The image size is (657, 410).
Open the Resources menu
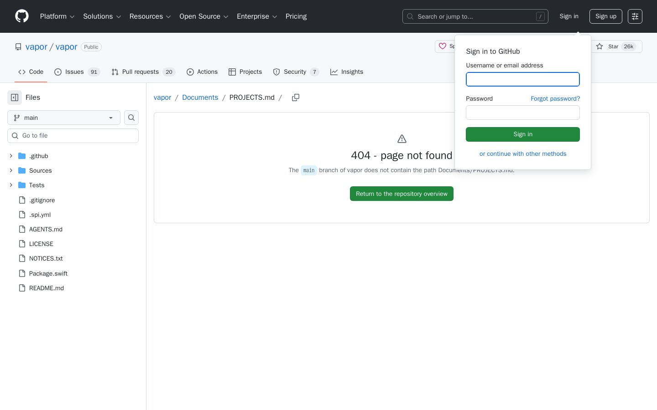pos(150,16)
